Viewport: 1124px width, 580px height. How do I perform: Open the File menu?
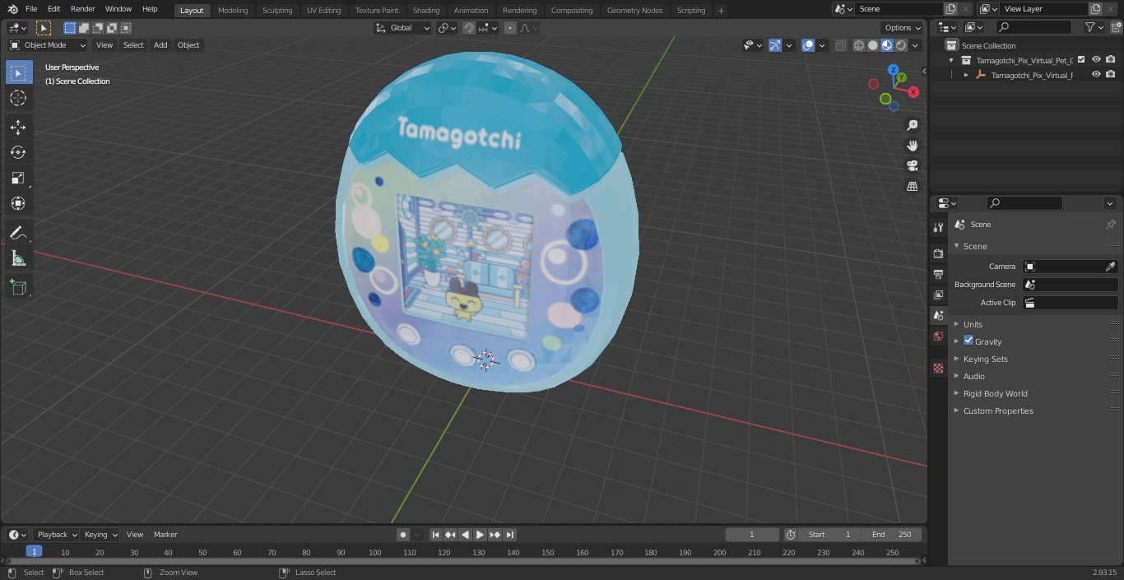click(31, 9)
